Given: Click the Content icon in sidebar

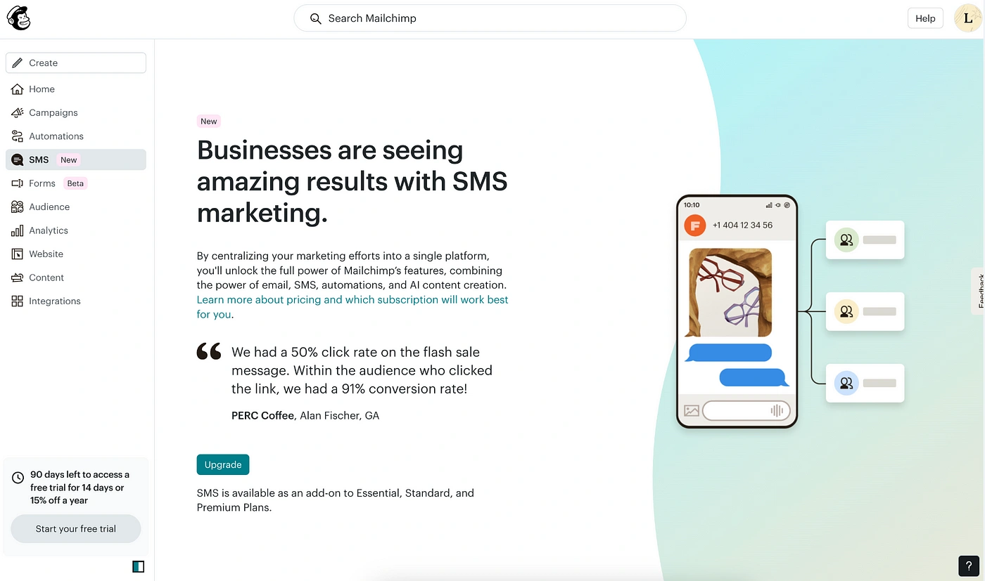Looking at the screenshot, I should (x=17, y=278).
